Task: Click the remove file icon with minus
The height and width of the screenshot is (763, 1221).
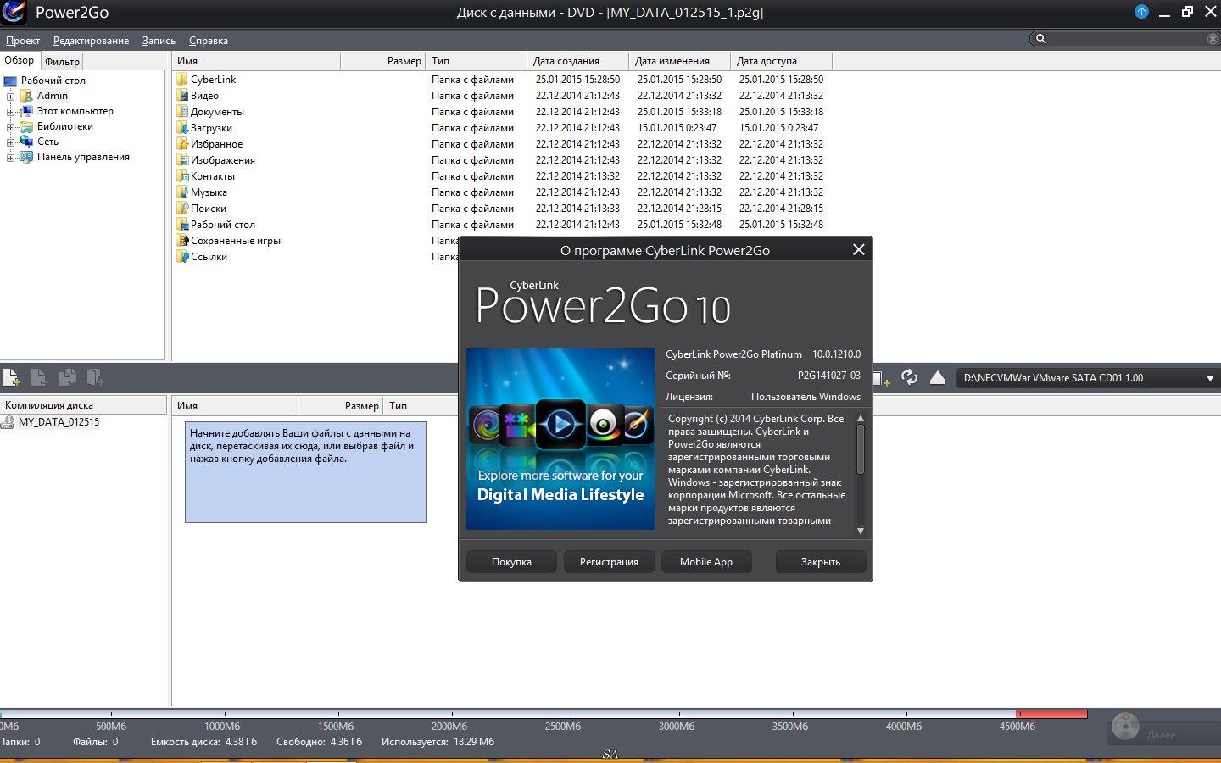Action: [x=38, y=377]
